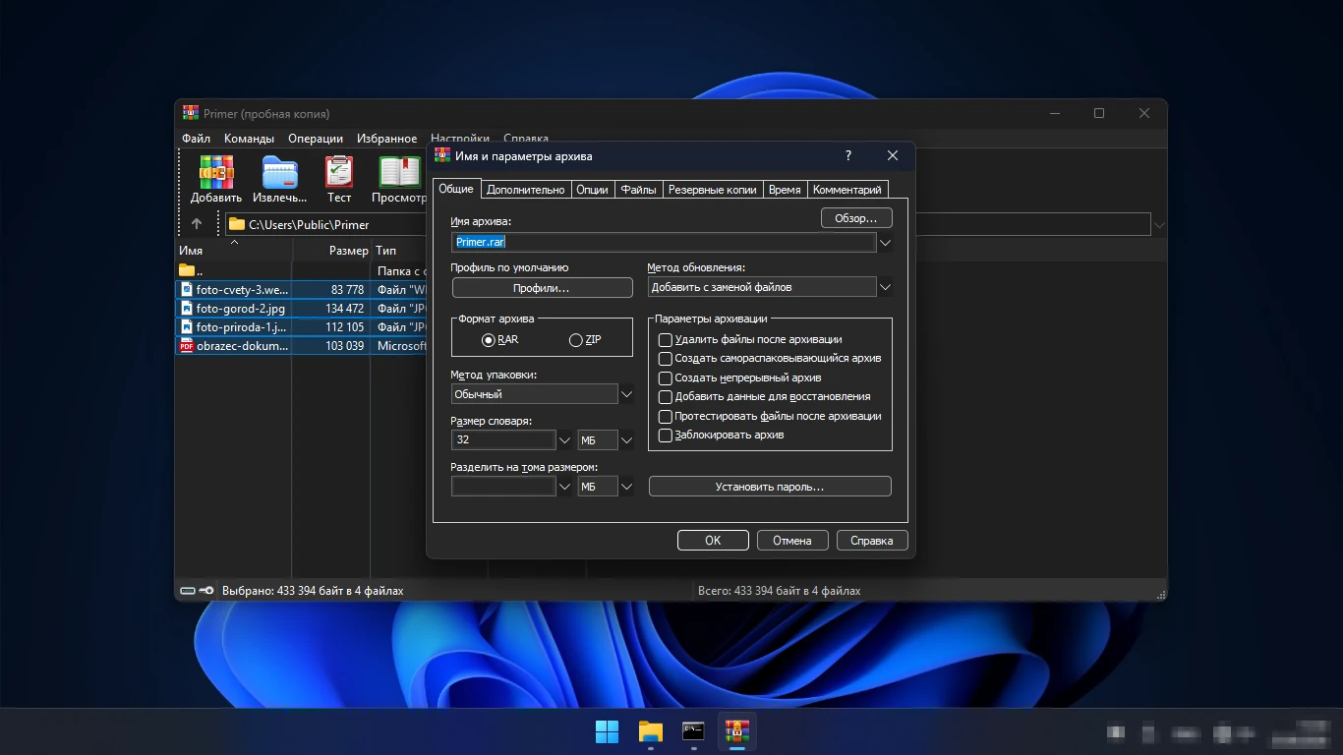Viewport: 1343px width, 755px height.
Task: Open the dictionary size value dropdown
Action: (x=564, y=440)
